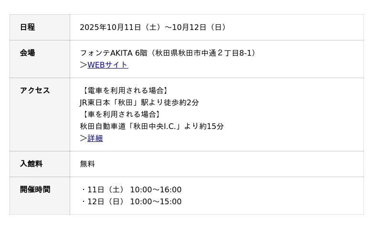Click the 【電車を利用される場合】 heading
The width and height of the screenshot is (382, 229).
pos(125,90)
